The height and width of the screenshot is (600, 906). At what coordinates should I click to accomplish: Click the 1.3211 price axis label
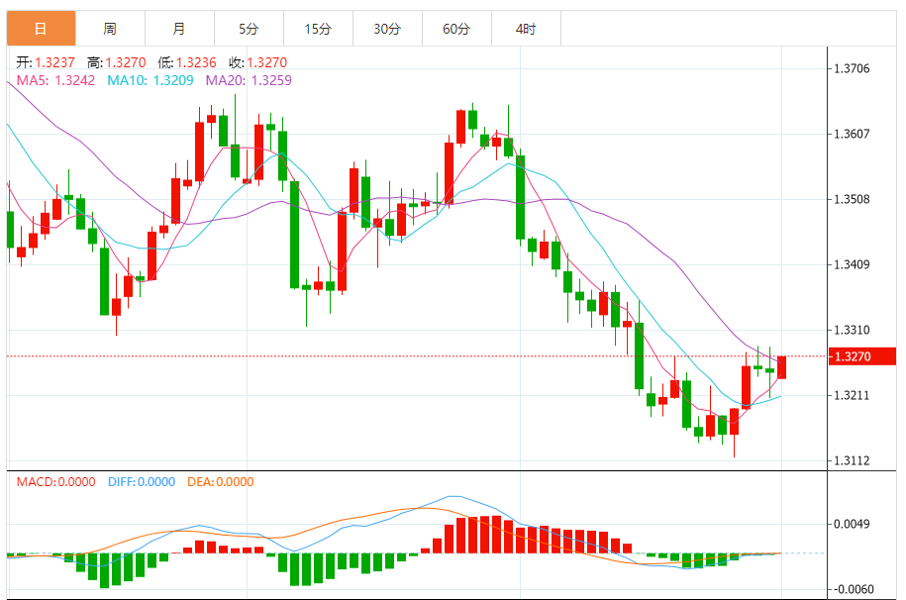pos(852,395)
